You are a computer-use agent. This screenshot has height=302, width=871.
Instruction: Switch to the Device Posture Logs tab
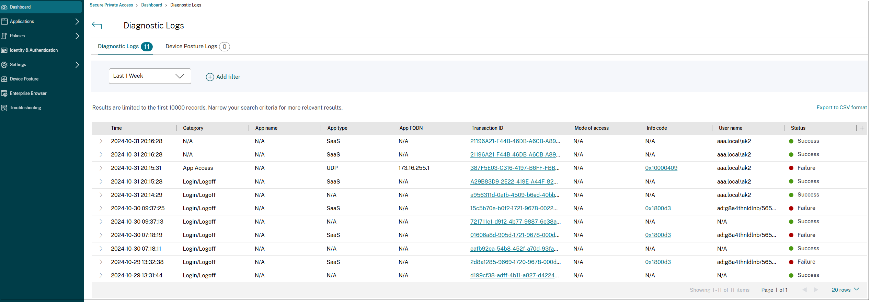point(191,47)
